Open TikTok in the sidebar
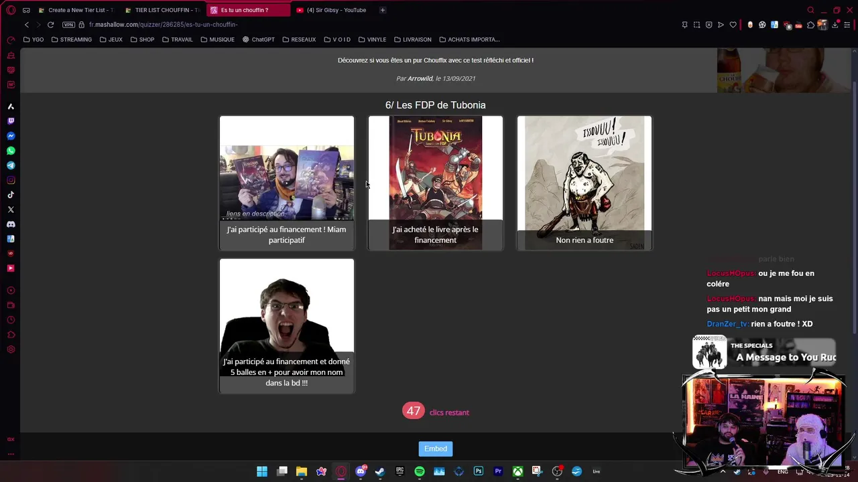 11,195
